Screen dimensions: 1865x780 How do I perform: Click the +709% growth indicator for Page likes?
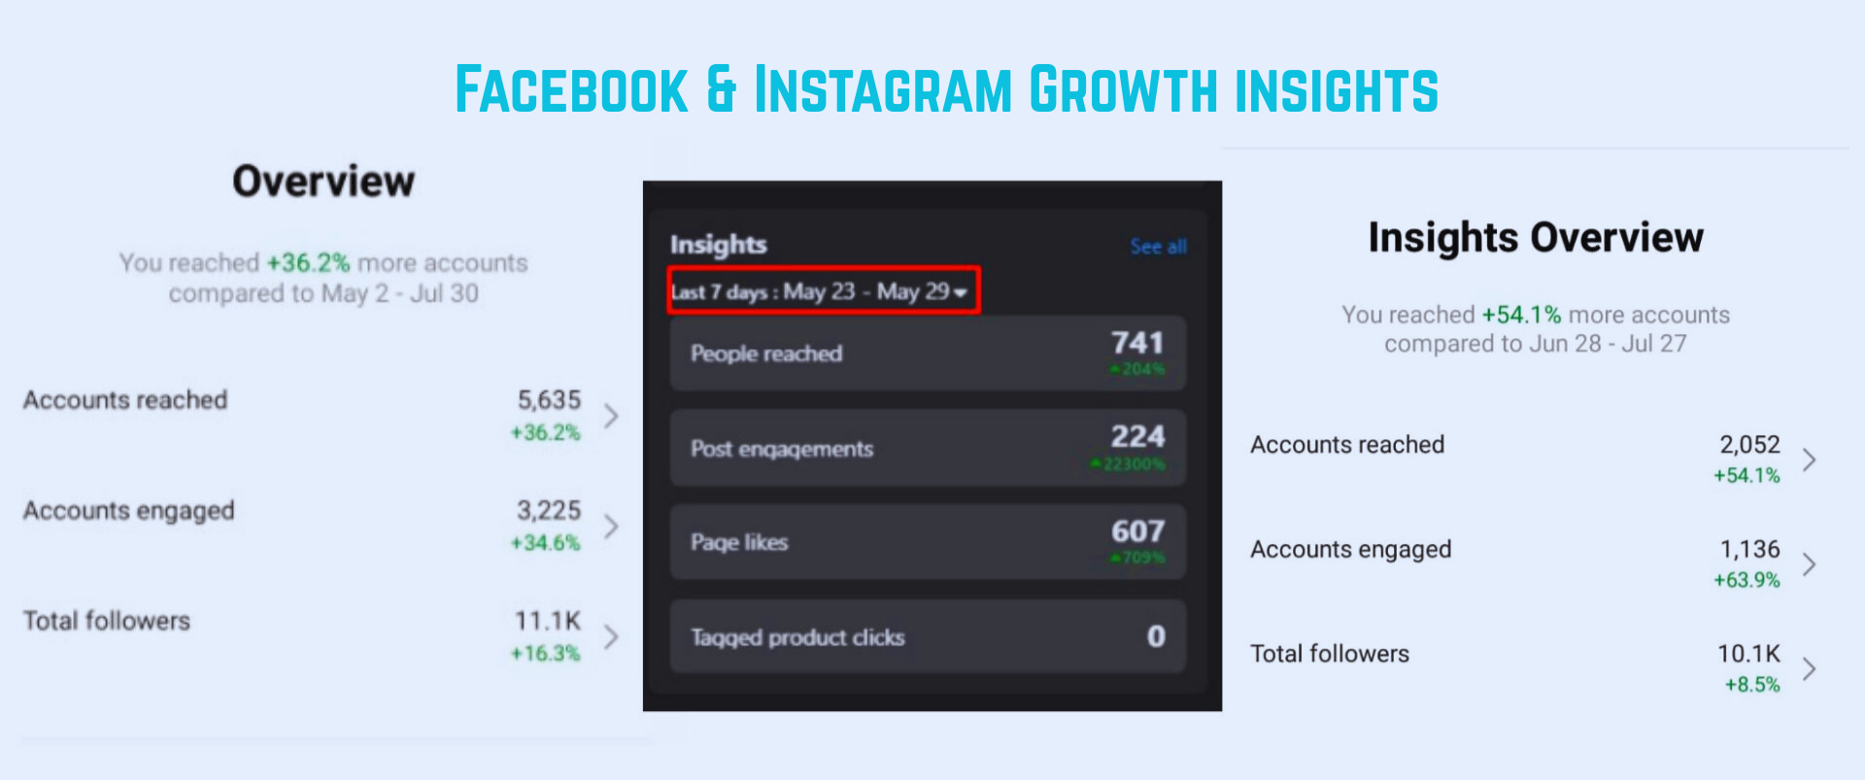point(1137,558)
